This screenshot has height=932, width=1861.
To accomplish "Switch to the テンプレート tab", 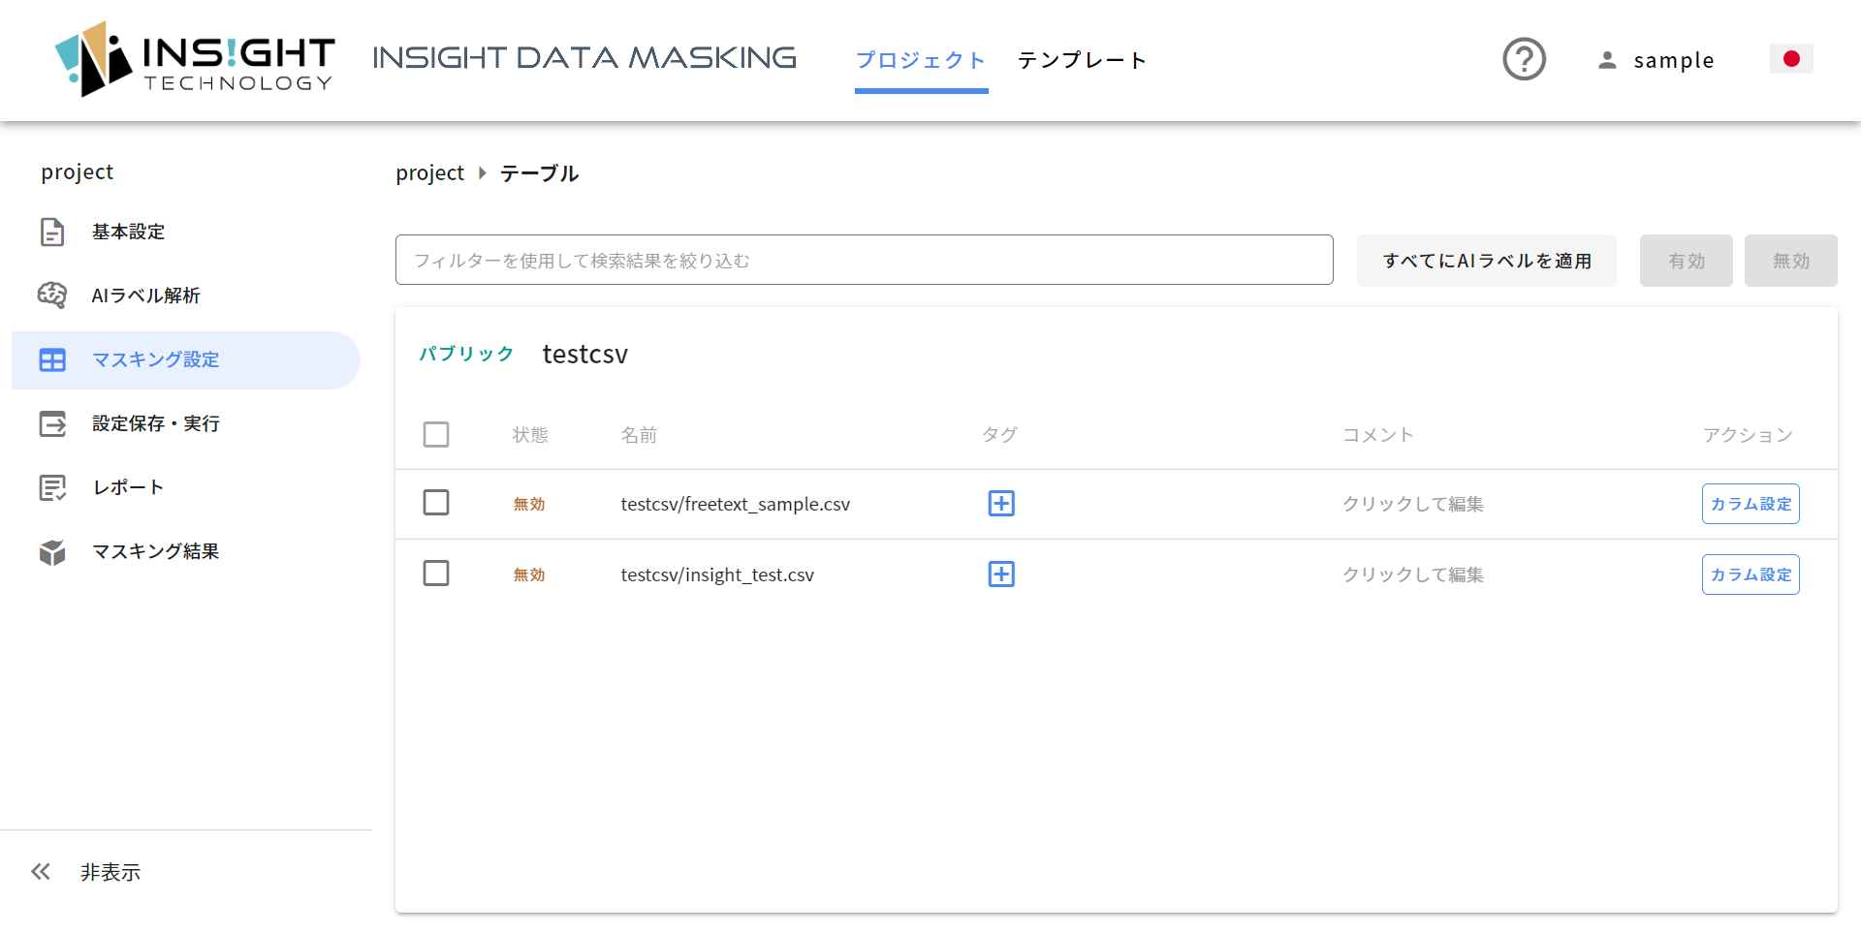I will click(x=1082, y=60).
